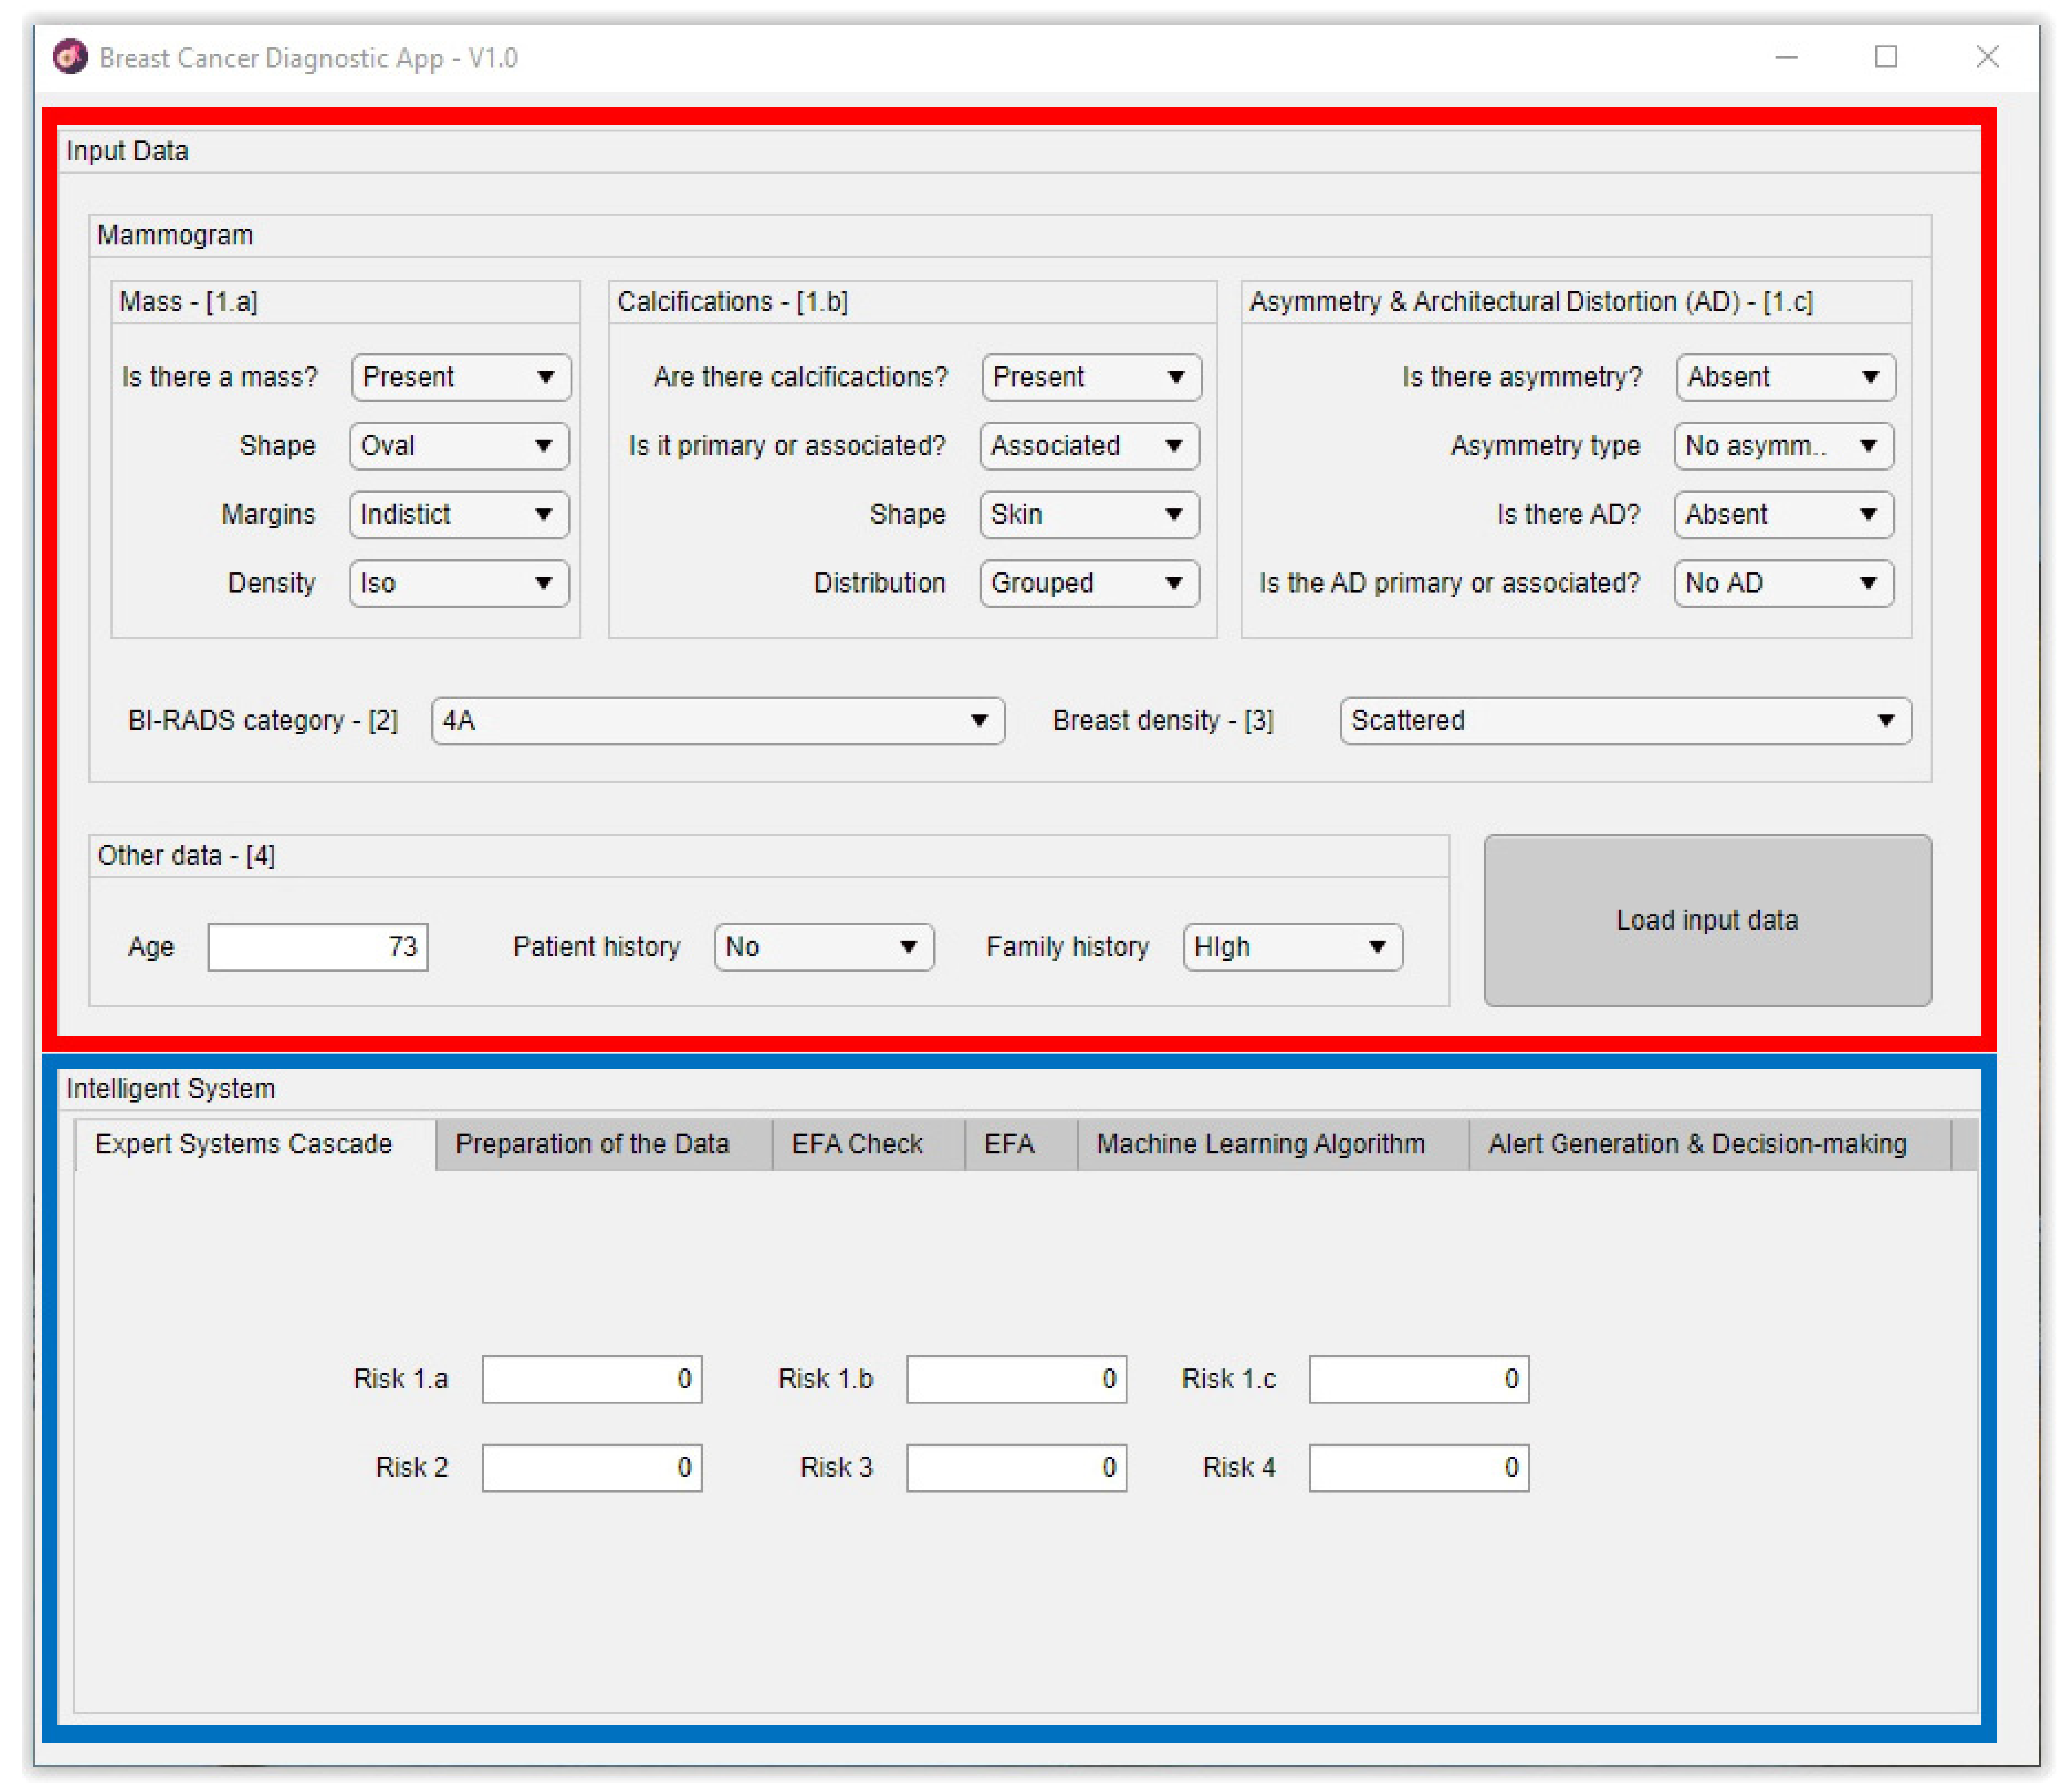The image size is (2063, 1792).
Task: Open the BI-RADS category dropdown showing 4A
Action: 717,721
